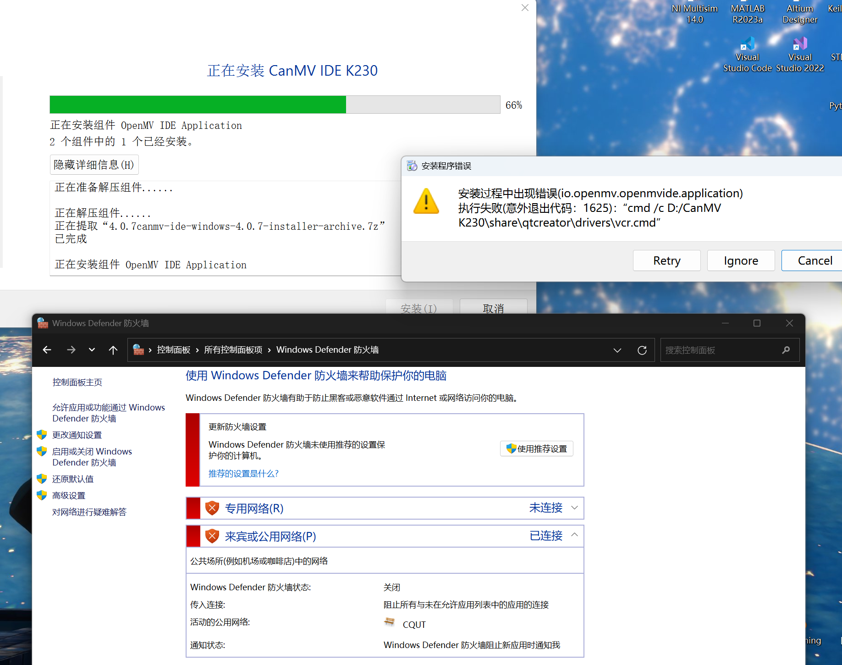This screenshot has height=665, width=842.
Task: Expand the 专用网络(R) section
Action: [x=574, y=508]
